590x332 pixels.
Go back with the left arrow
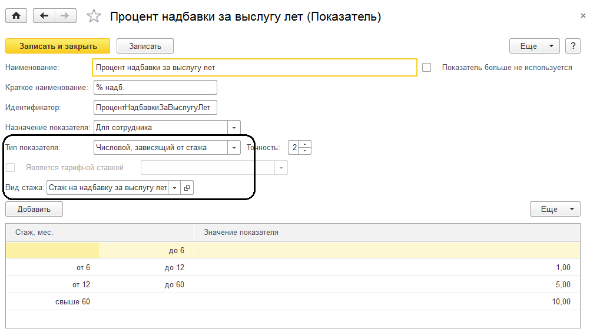click(44, 16)
